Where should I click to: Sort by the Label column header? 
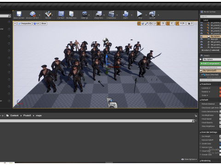(x=206, y=20)
